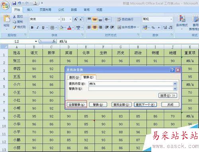Open text orientation options

coord(107,19)
